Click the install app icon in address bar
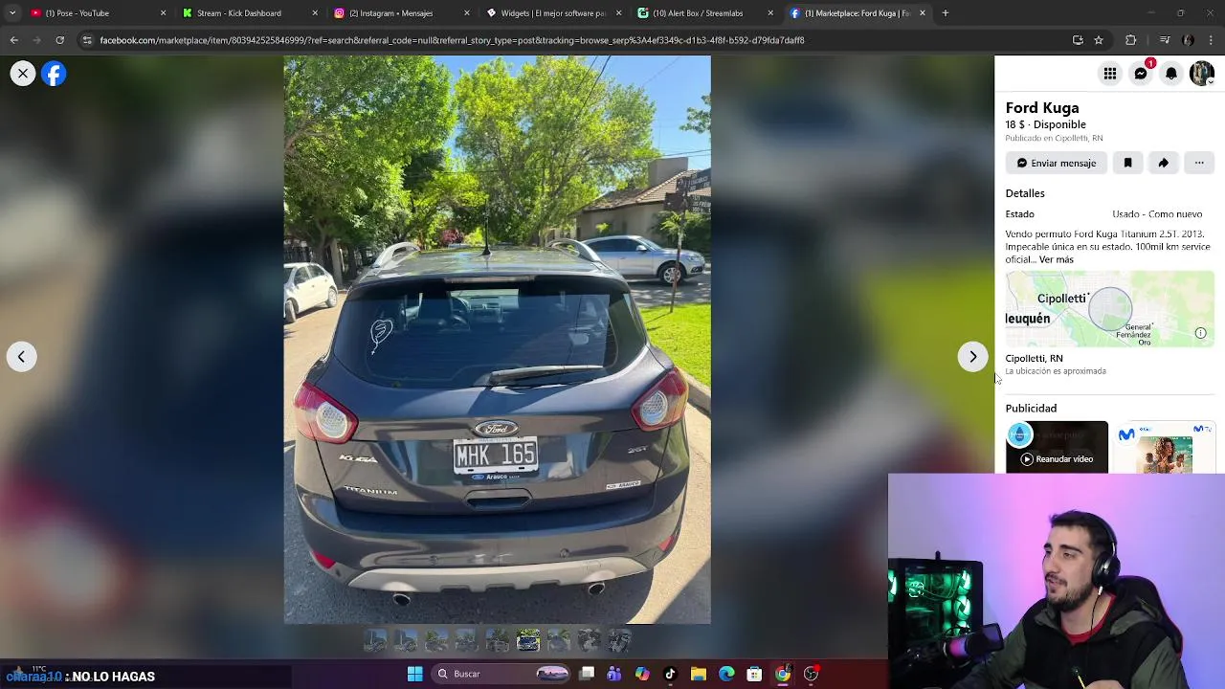1225x689 pixels. pyautogui.click(x=1078, y=40)
